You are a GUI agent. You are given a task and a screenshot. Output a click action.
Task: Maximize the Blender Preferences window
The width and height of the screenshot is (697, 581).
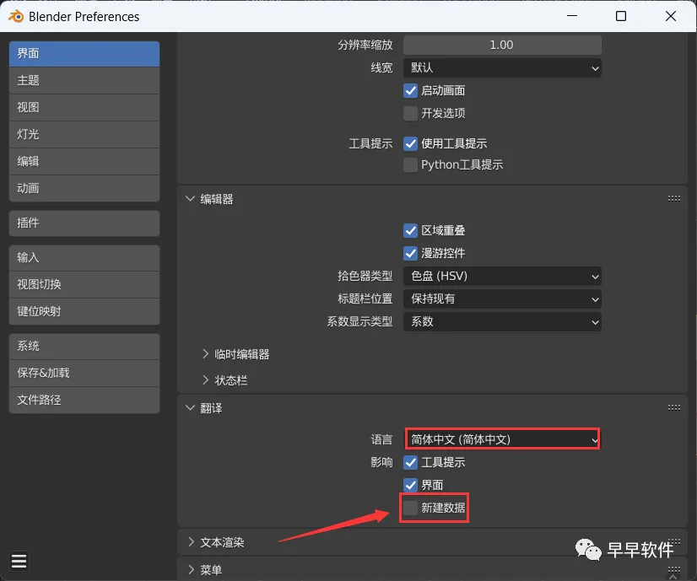pyautogui.click(x=621, y=16)
